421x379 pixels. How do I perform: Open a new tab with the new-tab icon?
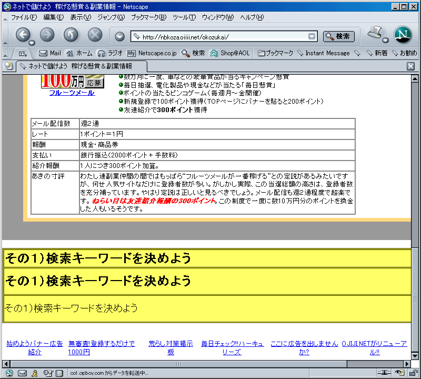(8, 66)
